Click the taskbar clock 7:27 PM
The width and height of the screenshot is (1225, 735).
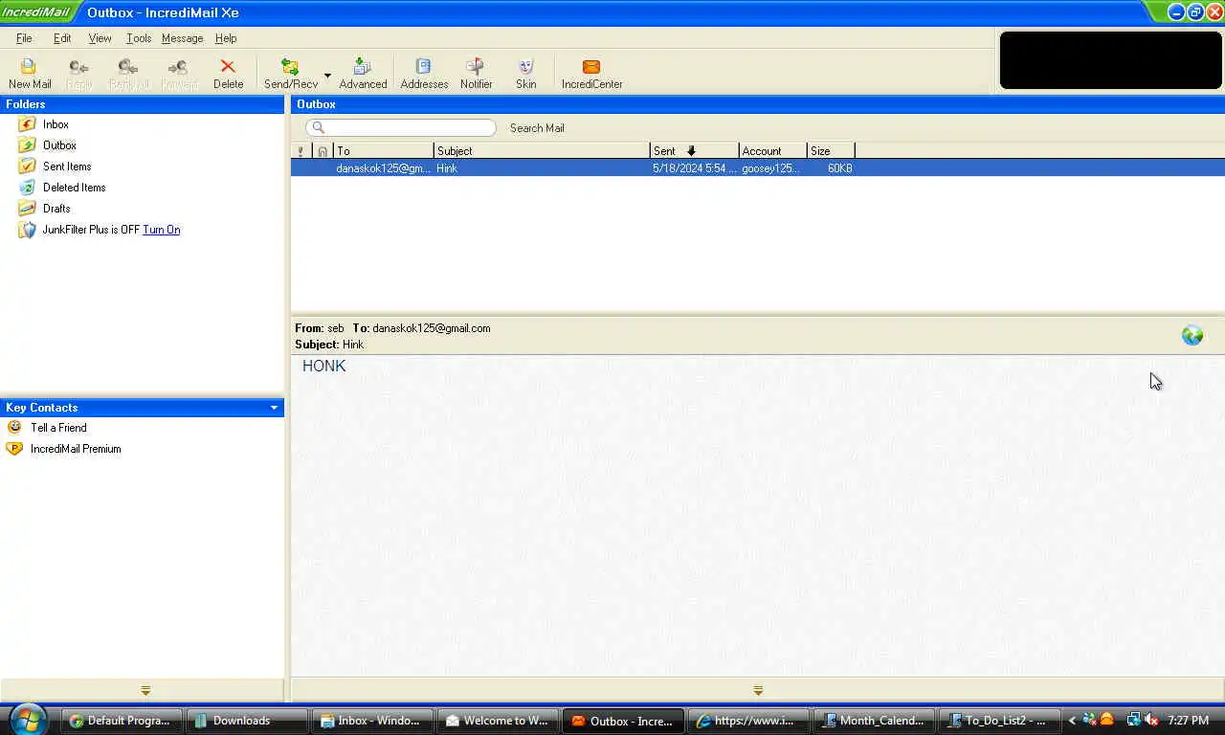pos(1188,721)
